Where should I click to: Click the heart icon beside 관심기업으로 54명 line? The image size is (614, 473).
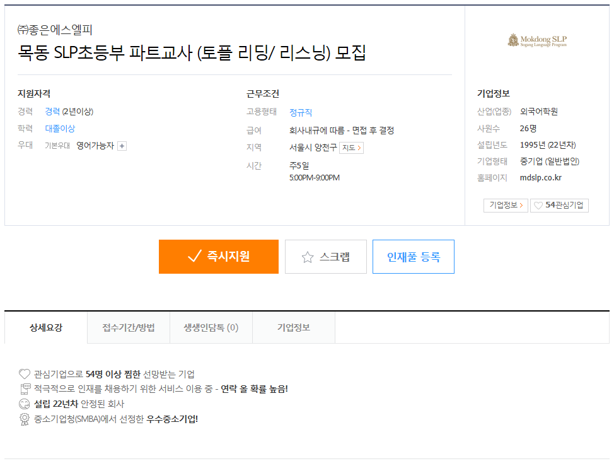point(25,374)
